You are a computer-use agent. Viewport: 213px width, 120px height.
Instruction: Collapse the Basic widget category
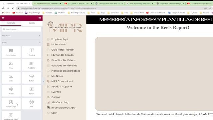(21, 43)
